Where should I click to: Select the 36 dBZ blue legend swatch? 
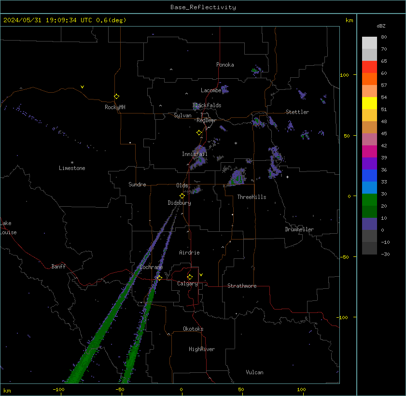[369, 176]
